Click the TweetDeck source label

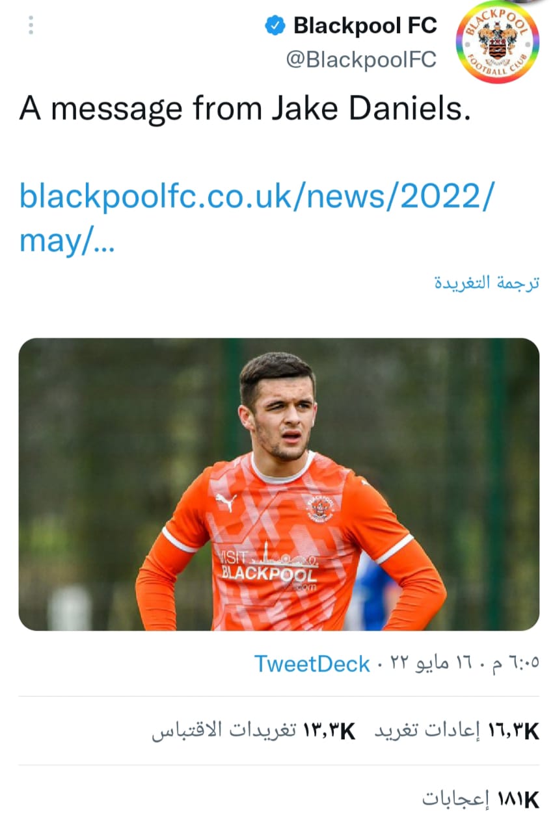[x=312, y=664]
